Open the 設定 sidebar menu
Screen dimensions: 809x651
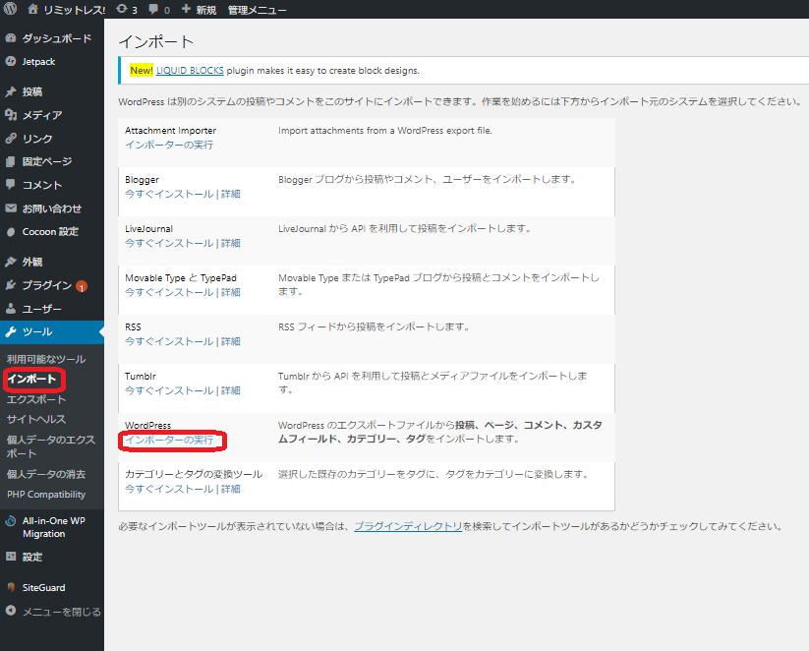pos(32,557)
